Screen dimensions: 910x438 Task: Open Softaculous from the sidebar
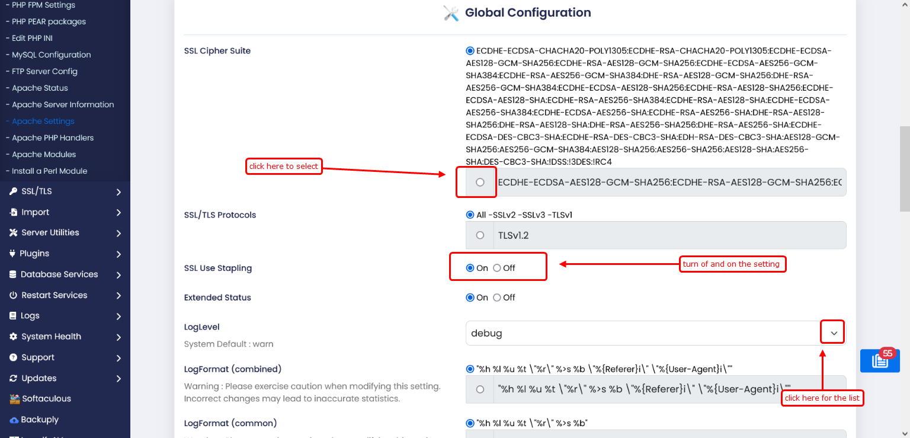46,399
